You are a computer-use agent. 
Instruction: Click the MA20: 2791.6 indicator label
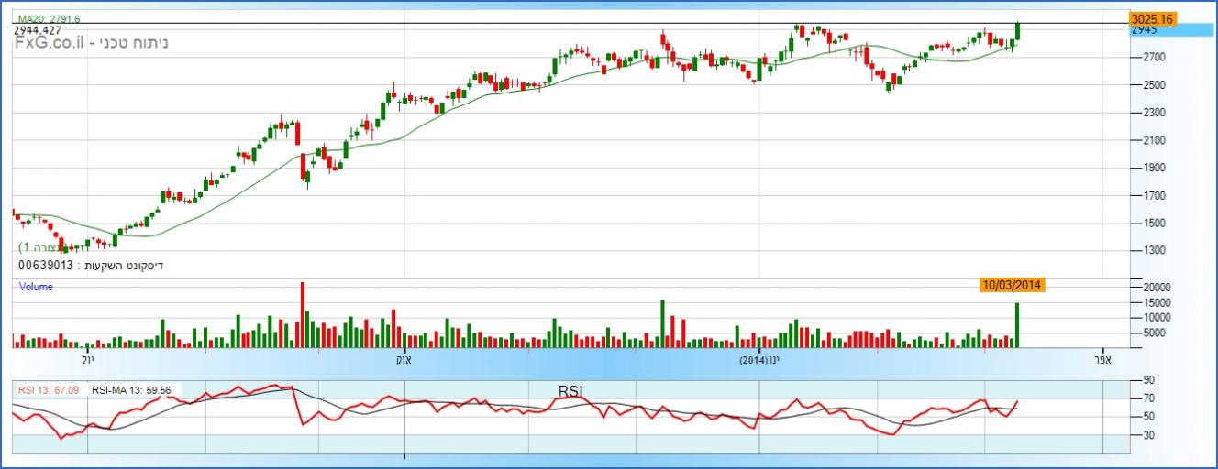point(50,18)
